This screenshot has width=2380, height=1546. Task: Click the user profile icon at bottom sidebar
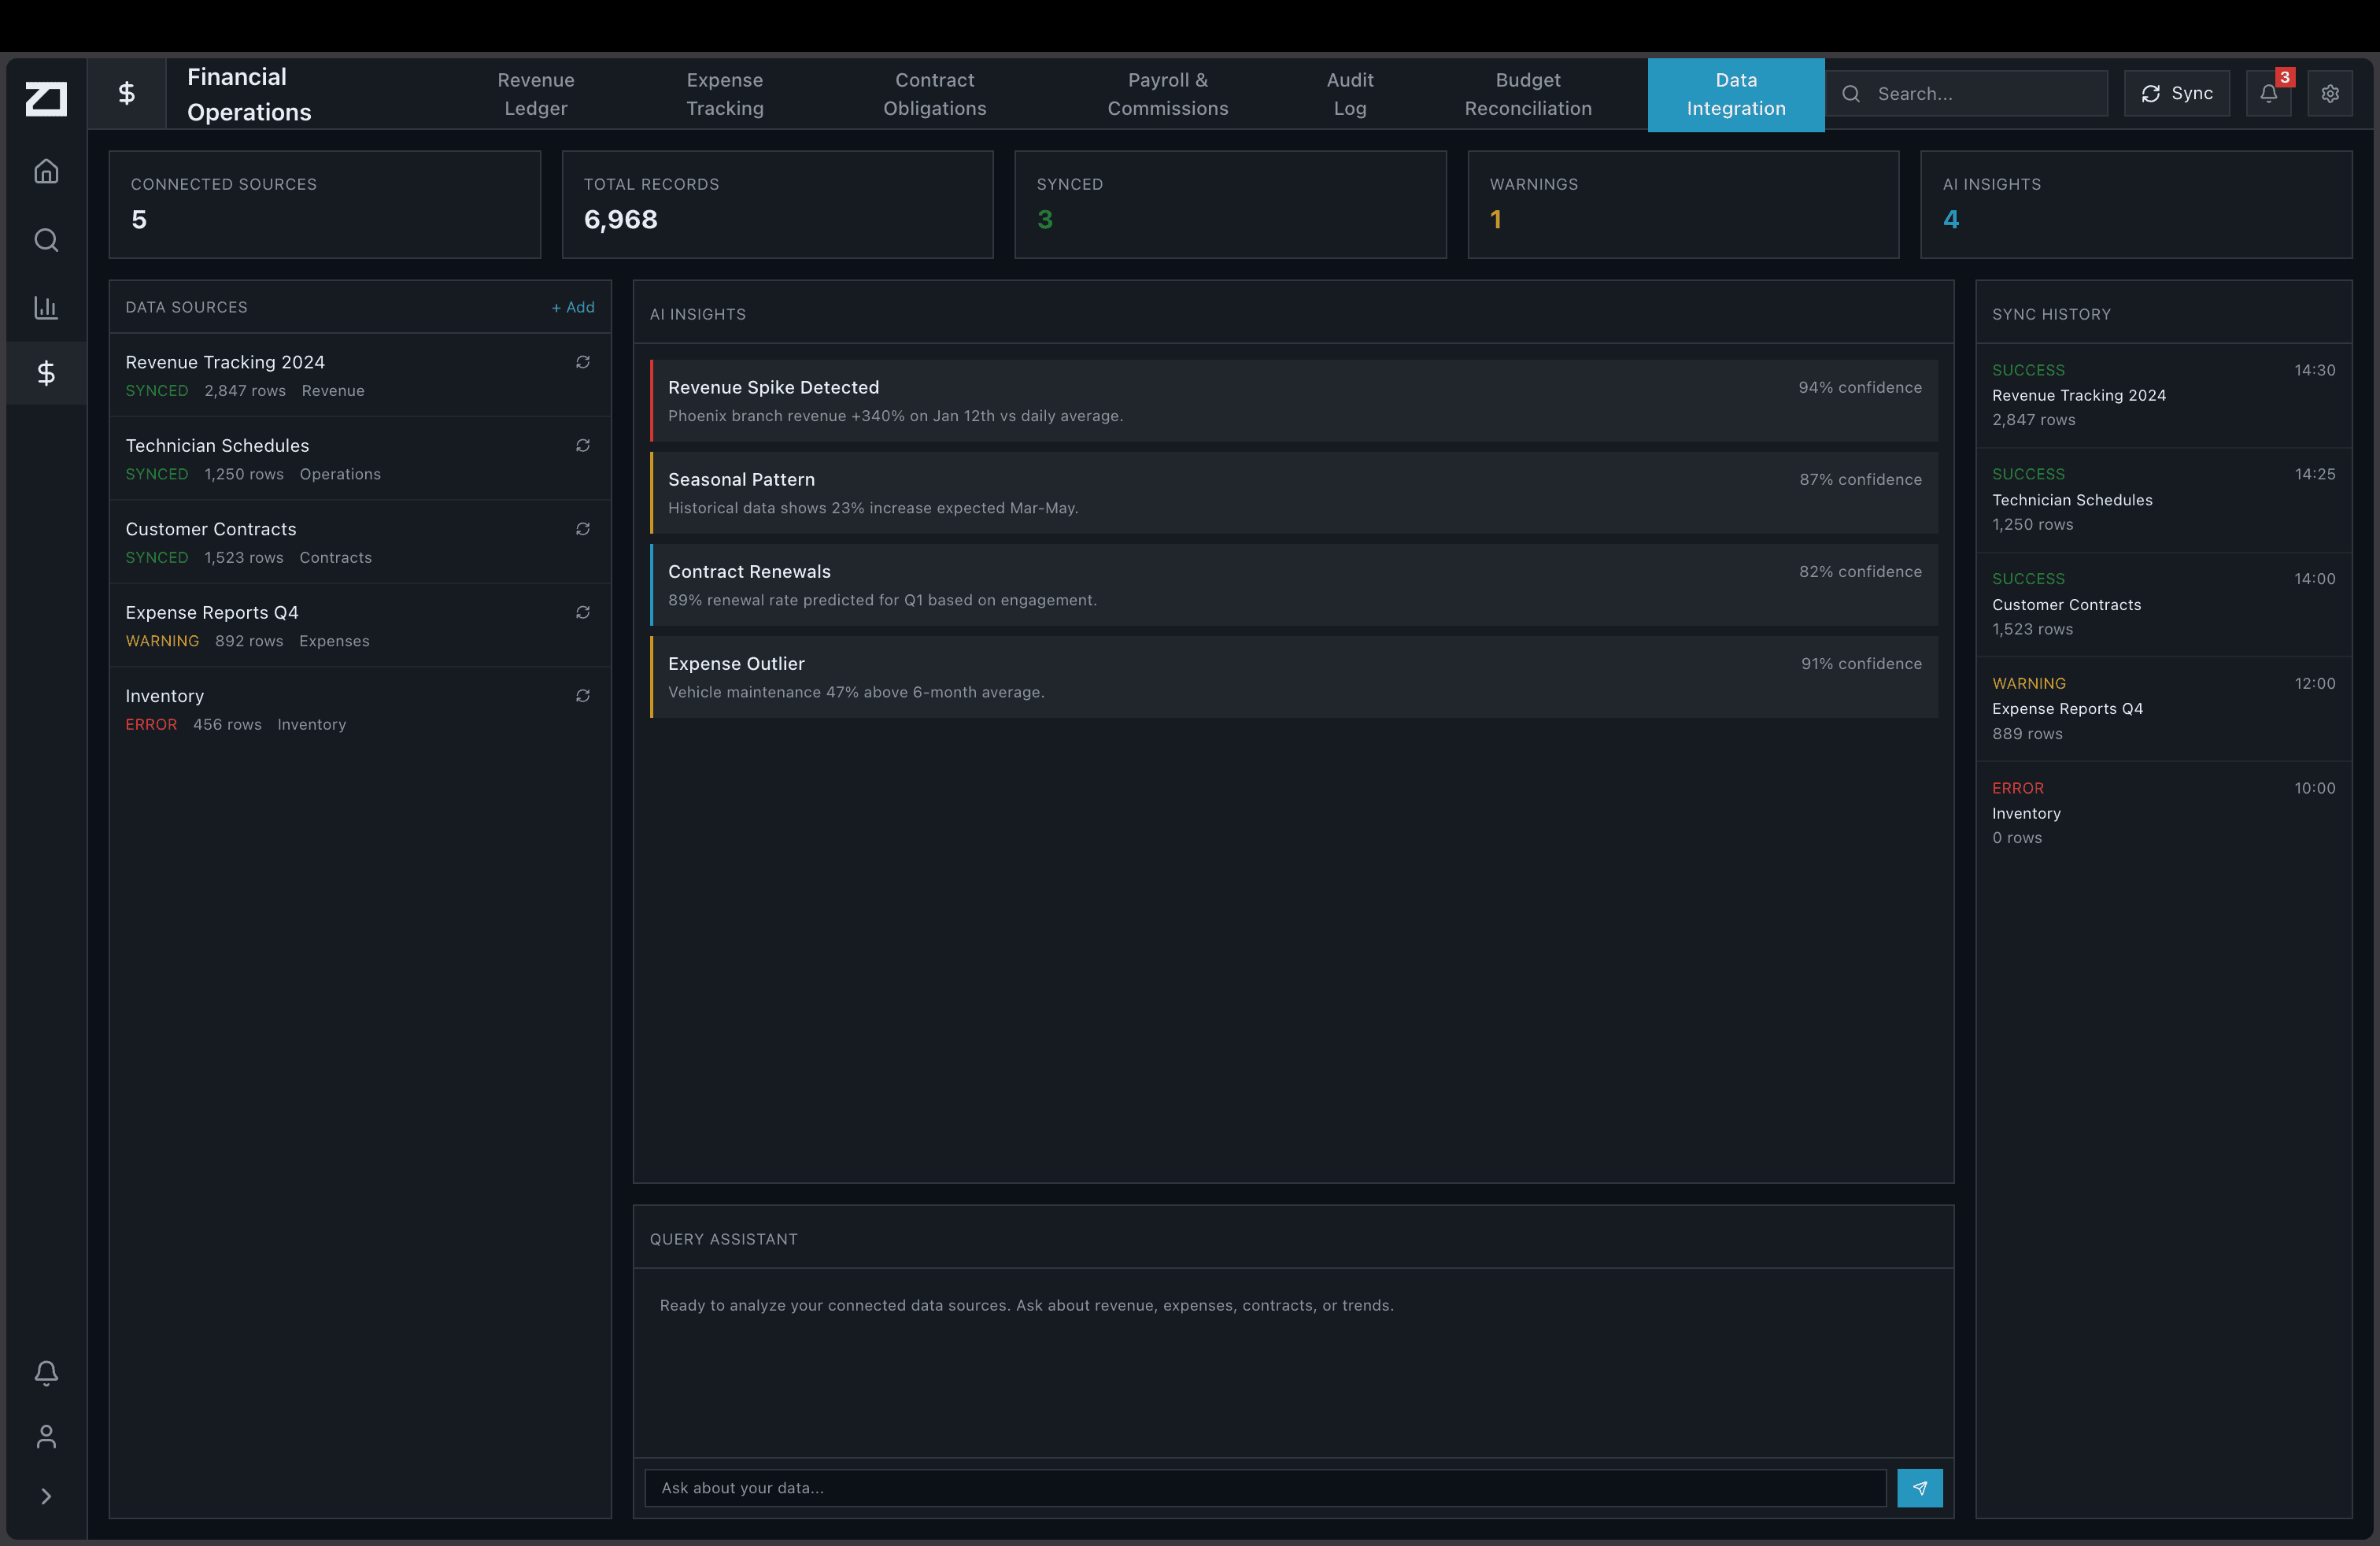tap(46, 1437)
